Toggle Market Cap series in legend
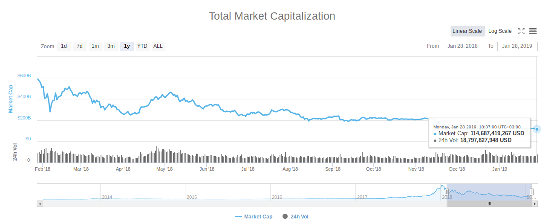Viewport: 554px width, 221px height. coord(254,217)
